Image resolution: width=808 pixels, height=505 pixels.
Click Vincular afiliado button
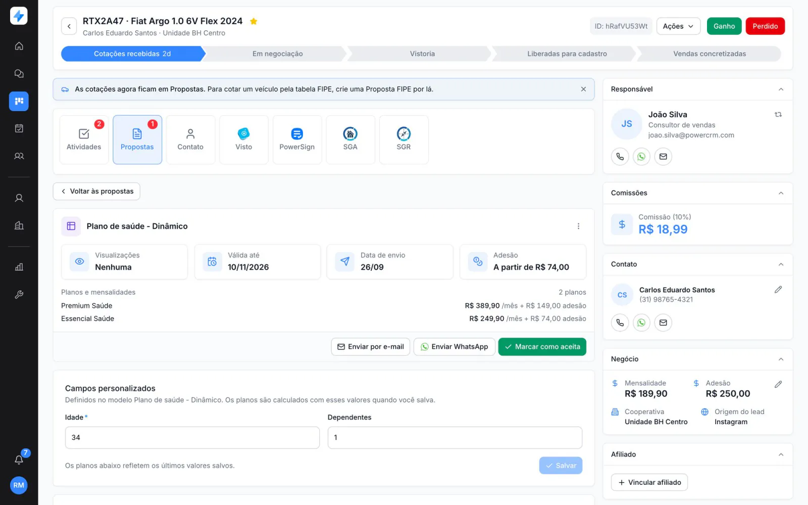[649, 482]
